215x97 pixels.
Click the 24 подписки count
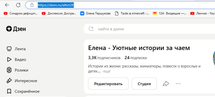point(136,58)
